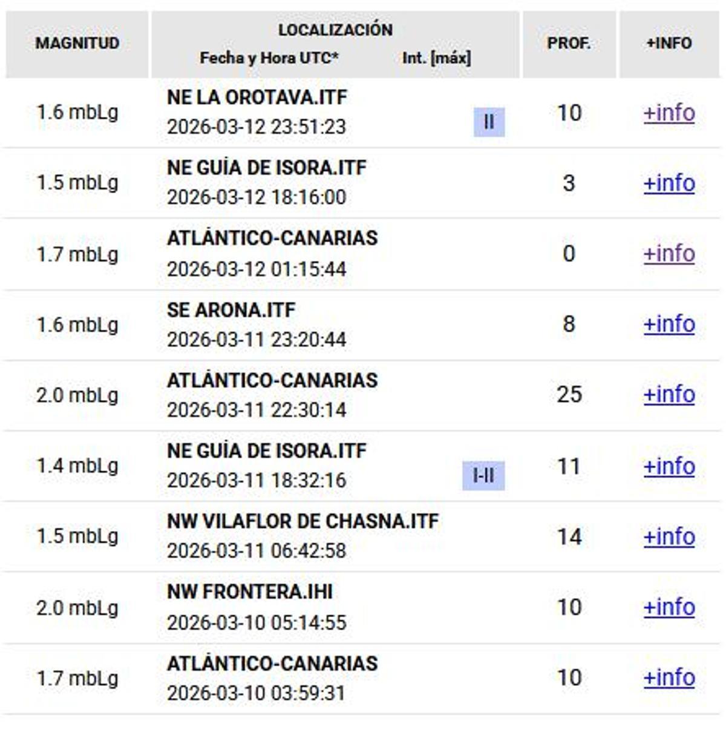Sort by the PROF. column header
The width and height of the screenshot is (726, 735).
click(569, 42)
